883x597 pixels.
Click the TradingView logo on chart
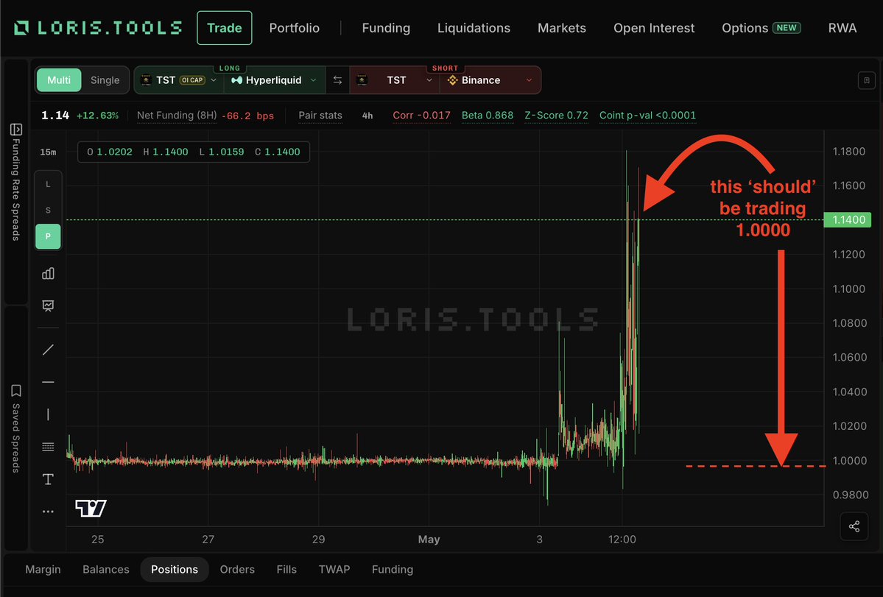(x=91, y=508)
